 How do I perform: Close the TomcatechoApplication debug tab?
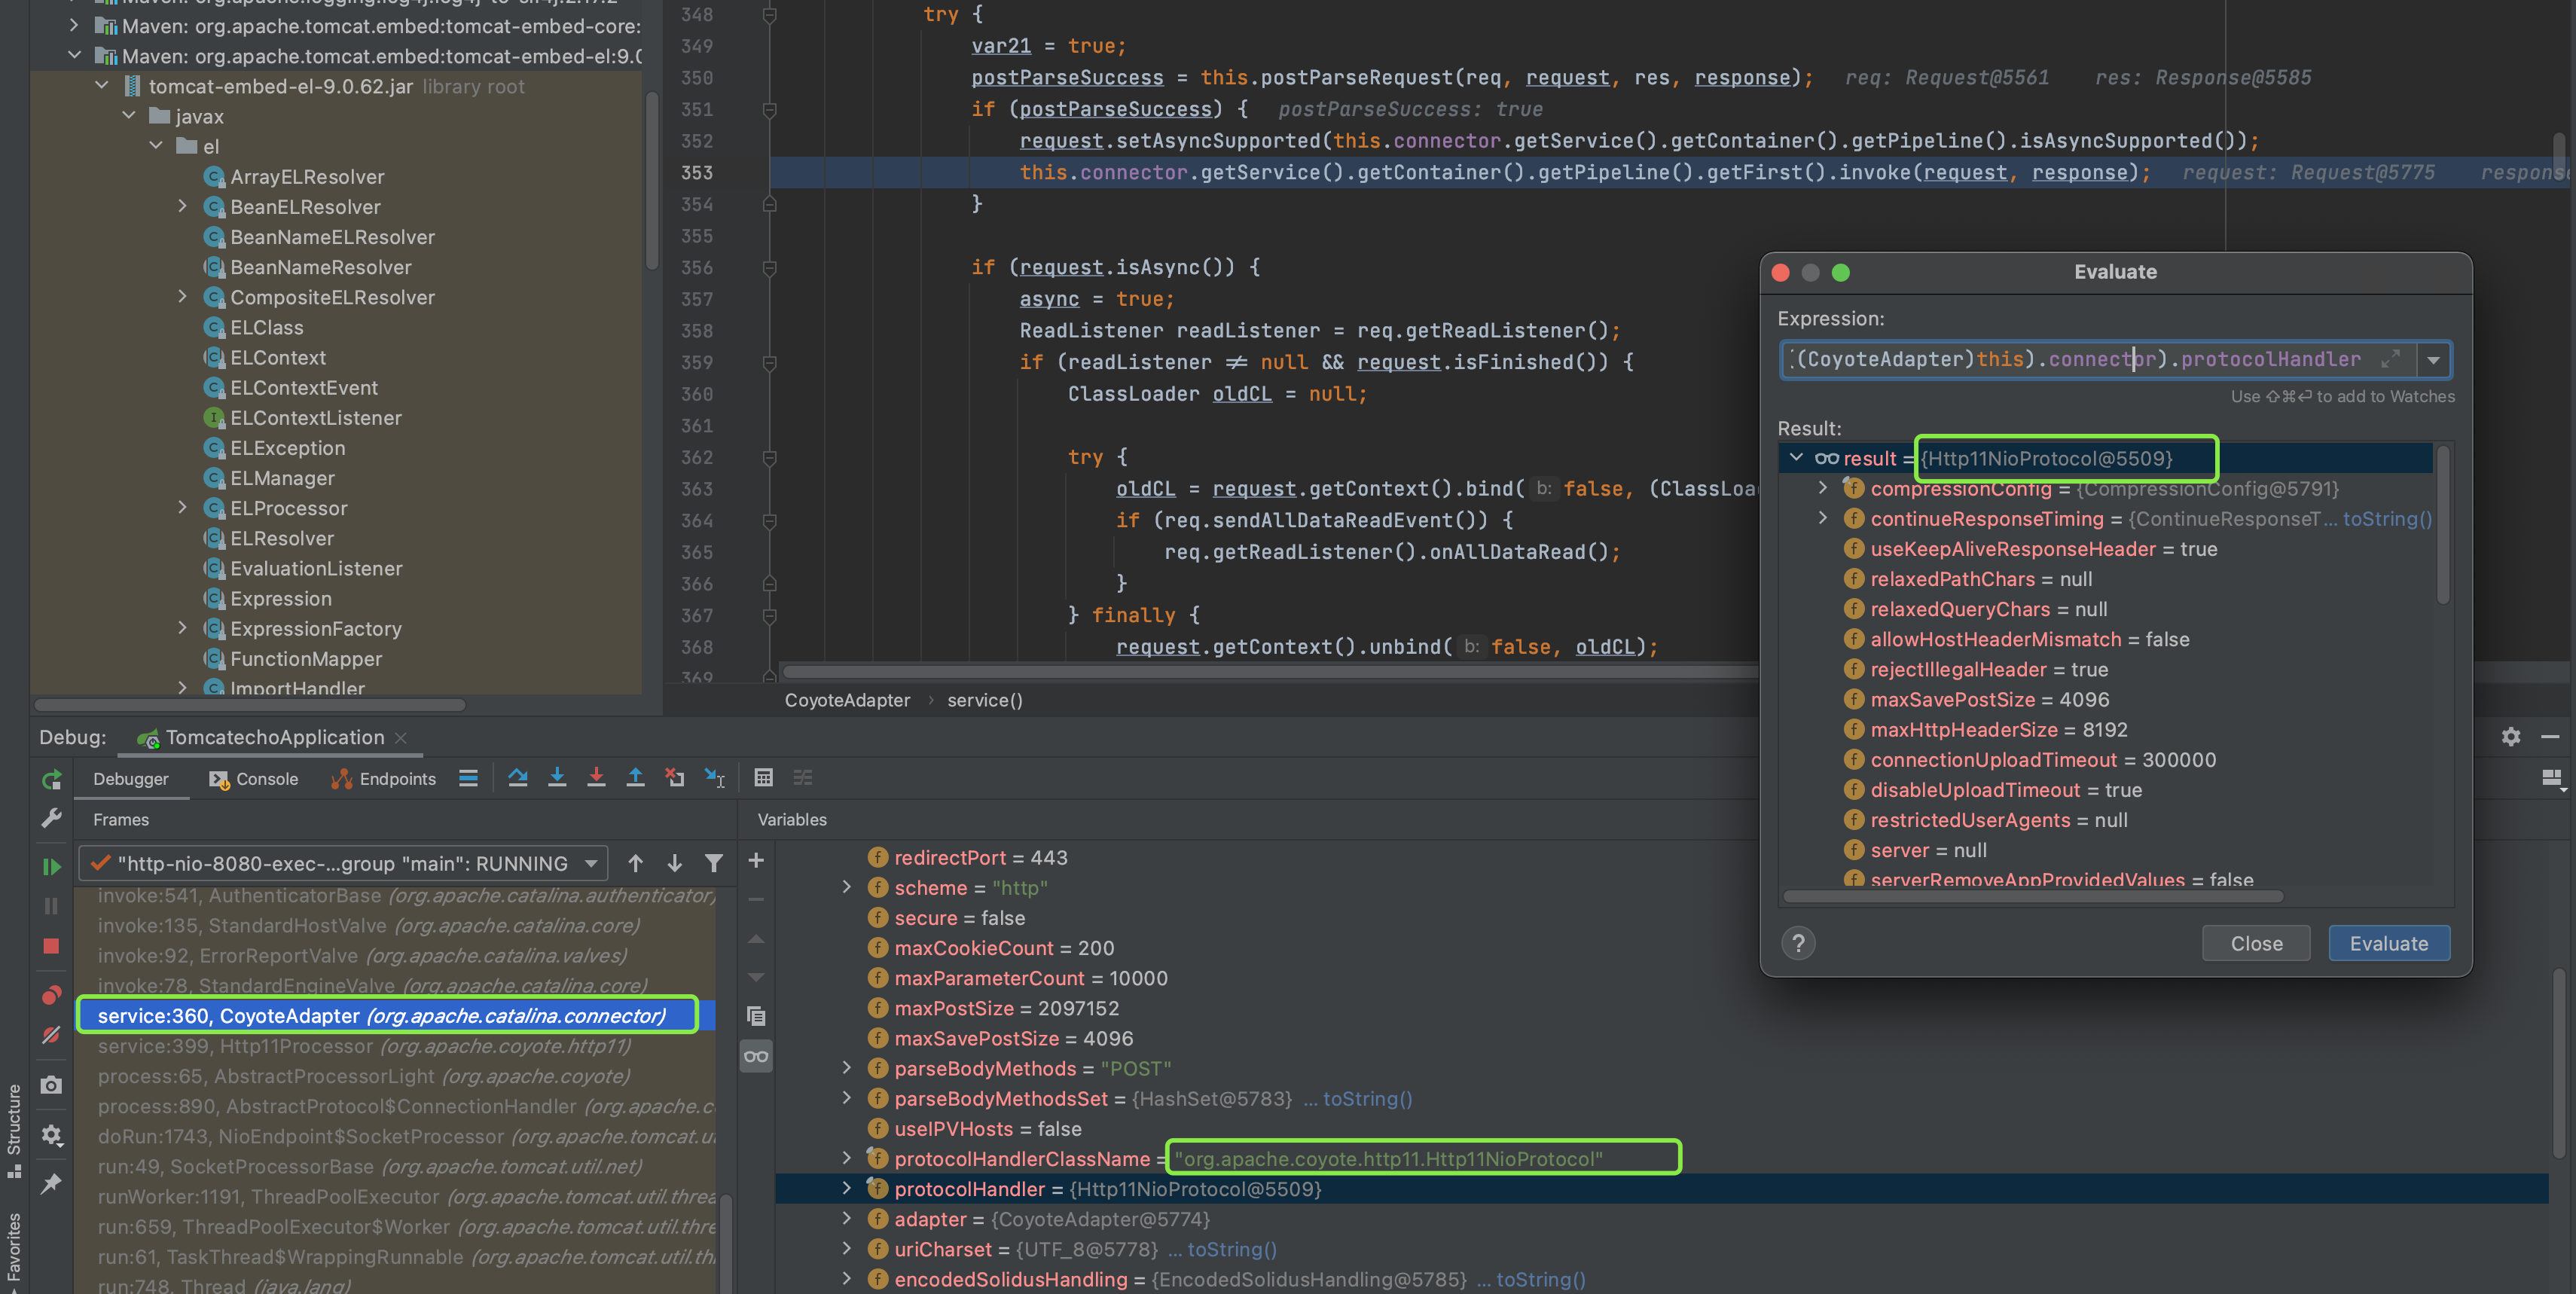tap(401, 738)
